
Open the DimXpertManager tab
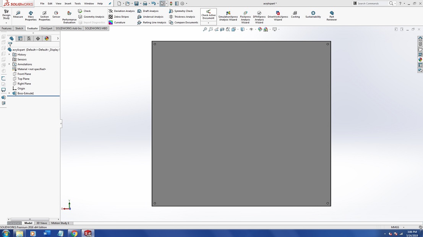(38, 39)
